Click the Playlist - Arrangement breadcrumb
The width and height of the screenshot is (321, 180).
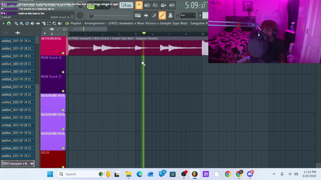click(88, 23)
